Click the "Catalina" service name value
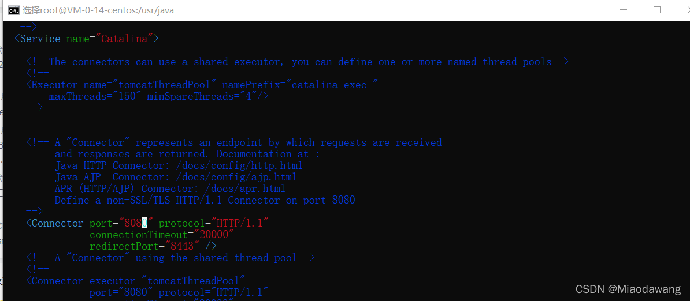This screenshot has height=301, width=690. pyautogui.click(x=127, y=39)
